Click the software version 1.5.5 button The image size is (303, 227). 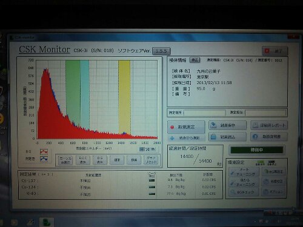(x=161, y=51)
